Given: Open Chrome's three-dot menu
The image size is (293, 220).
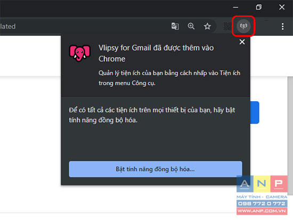Looking at the screenshot, I should point(282,26).
